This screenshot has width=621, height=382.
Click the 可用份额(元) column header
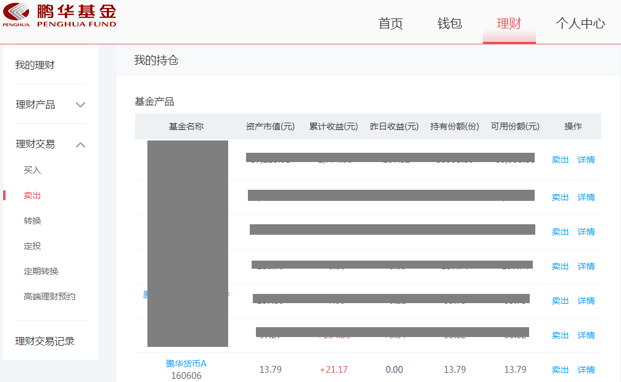516,127
